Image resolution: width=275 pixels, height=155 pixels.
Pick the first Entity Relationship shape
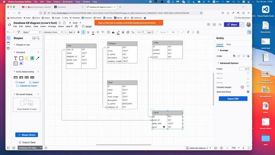coord(15,77)
